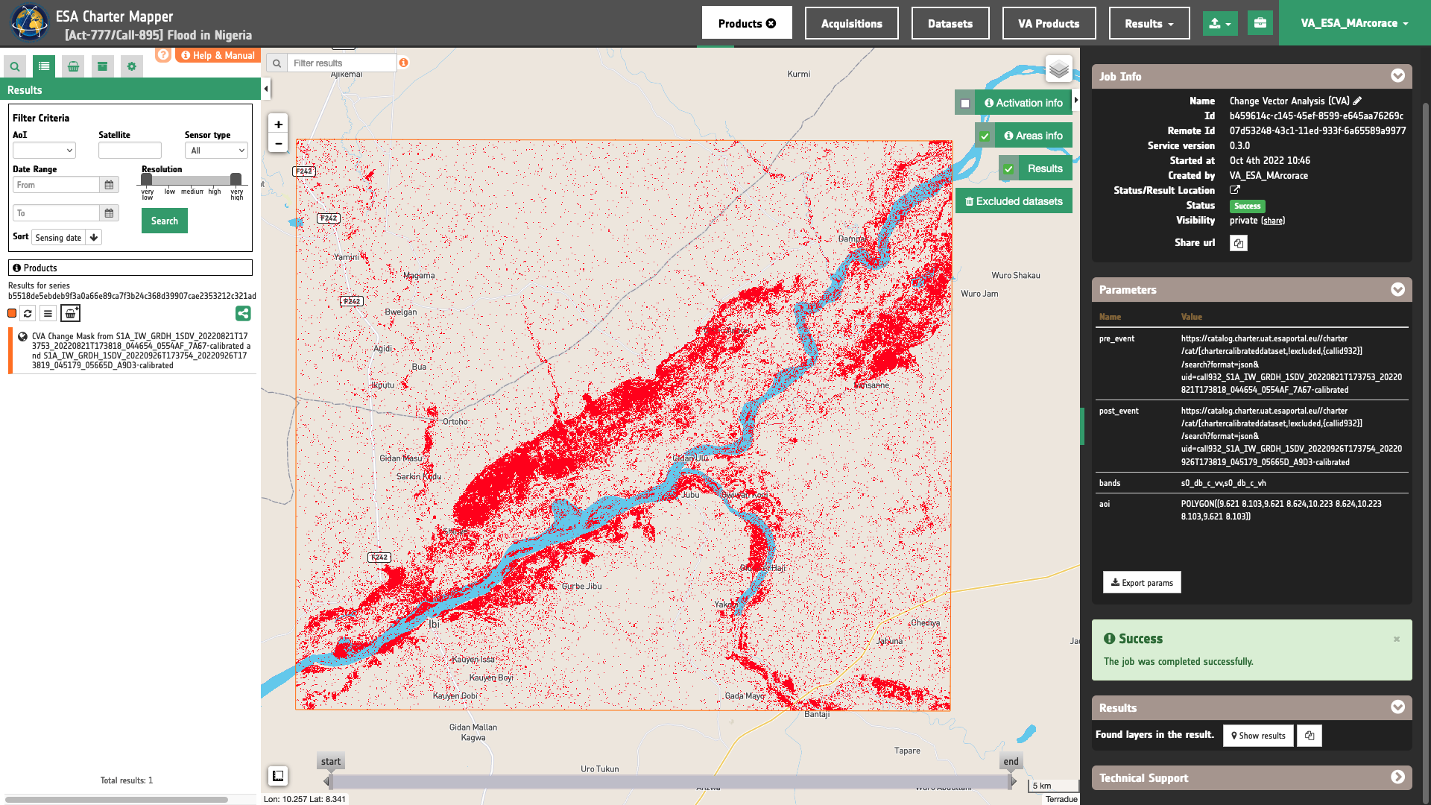Expand the Technical Support panel

pyautogui.click(x=1397, y=777)
